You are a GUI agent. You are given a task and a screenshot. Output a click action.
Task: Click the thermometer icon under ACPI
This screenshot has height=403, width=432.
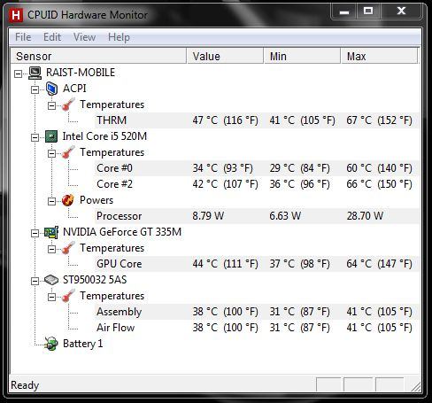pyautogui.click(x=68, y=105)
